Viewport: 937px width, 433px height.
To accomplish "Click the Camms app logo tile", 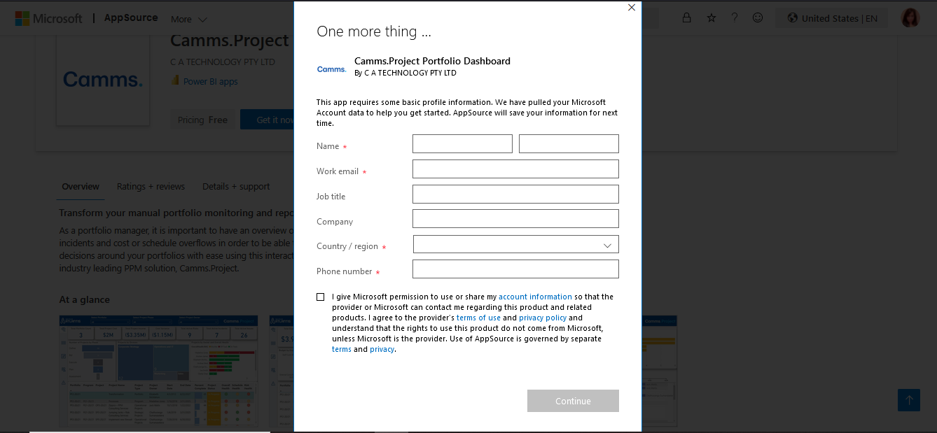I will coord(103,79).
